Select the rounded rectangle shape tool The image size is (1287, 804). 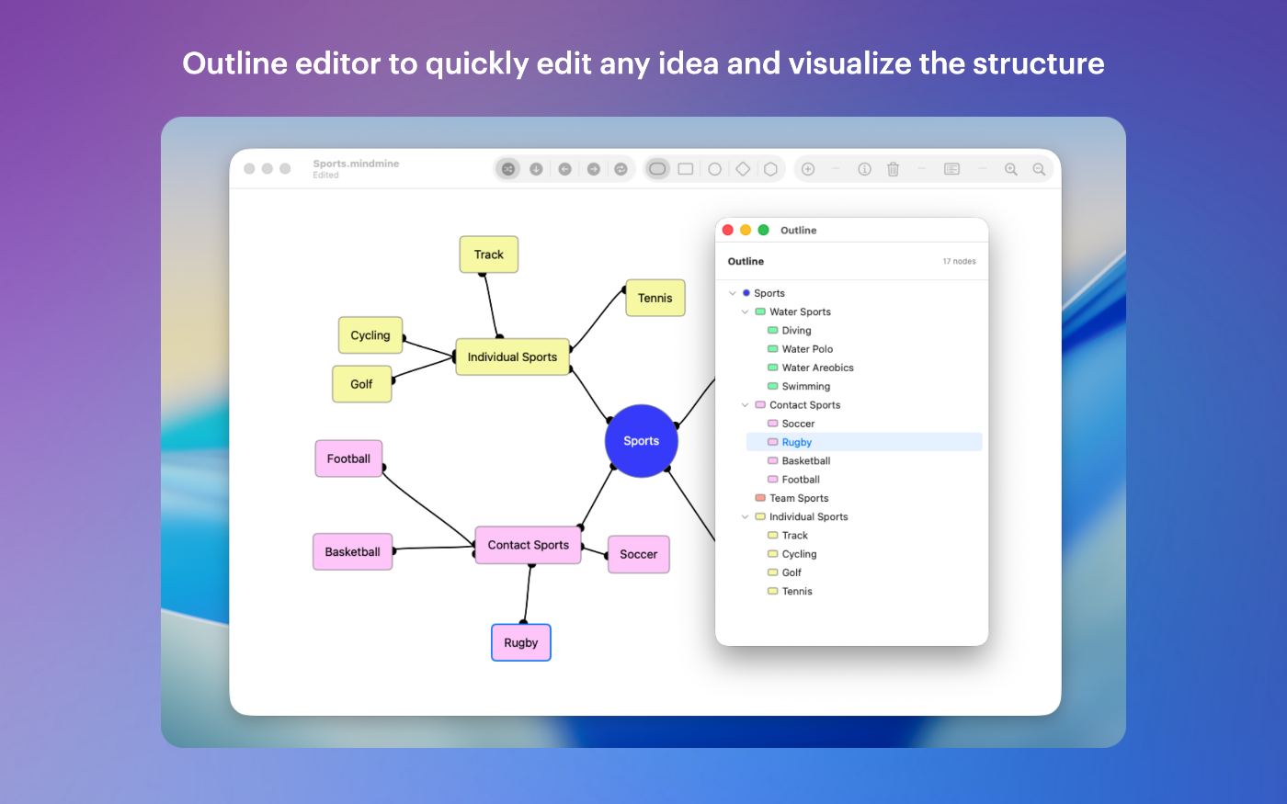657,169
